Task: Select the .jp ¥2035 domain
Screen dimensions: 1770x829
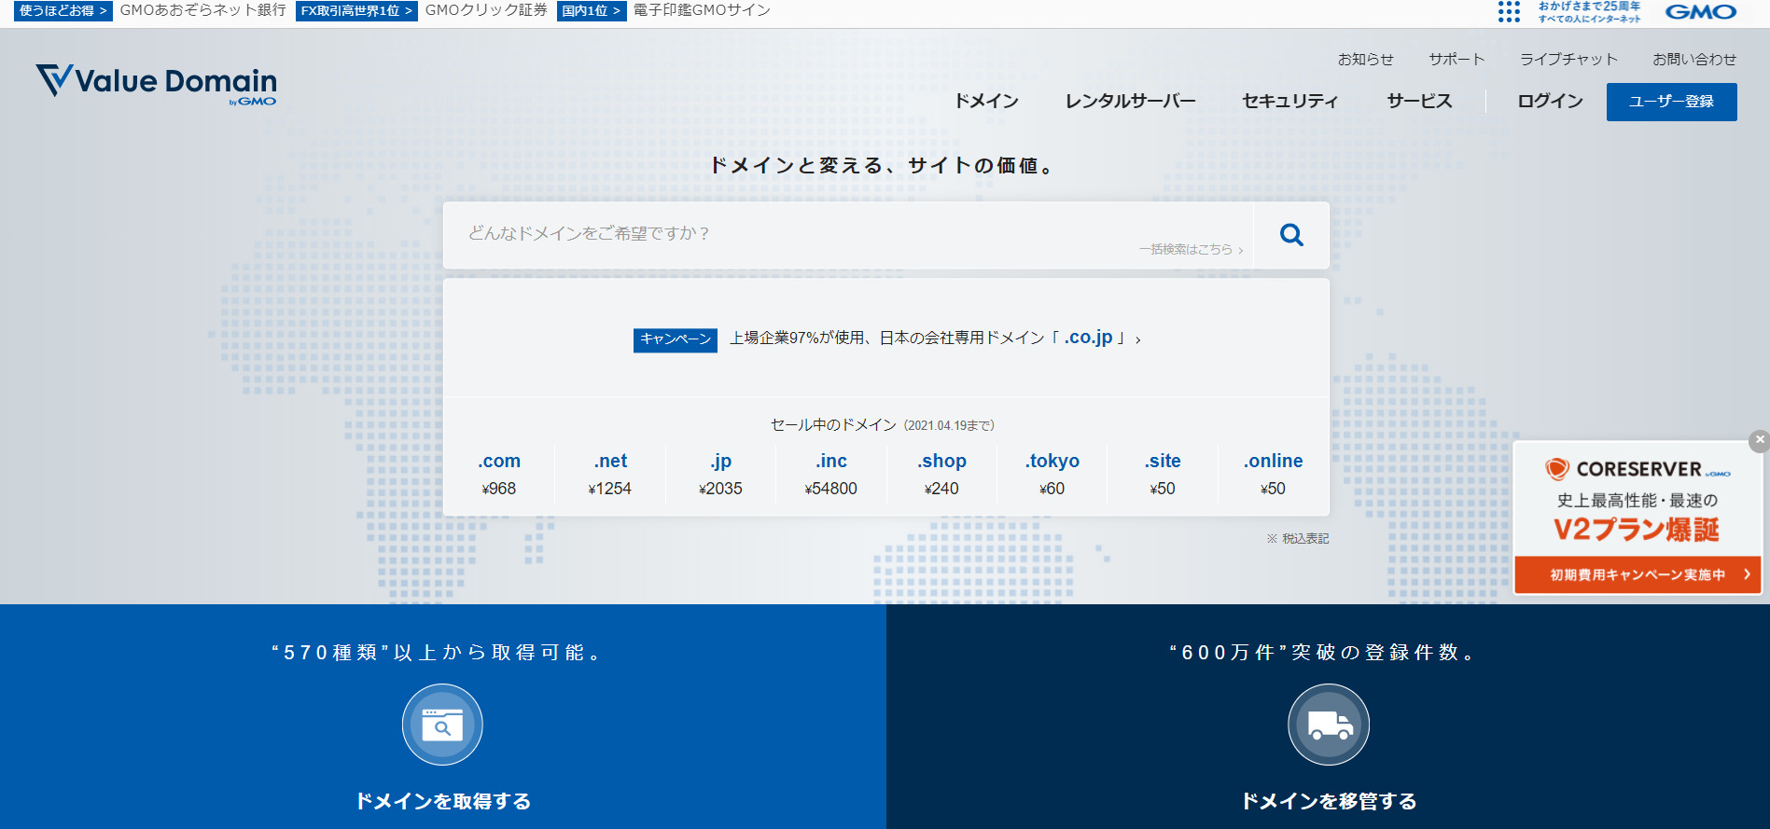Action: pyautogui.click(x=720, y=474)
